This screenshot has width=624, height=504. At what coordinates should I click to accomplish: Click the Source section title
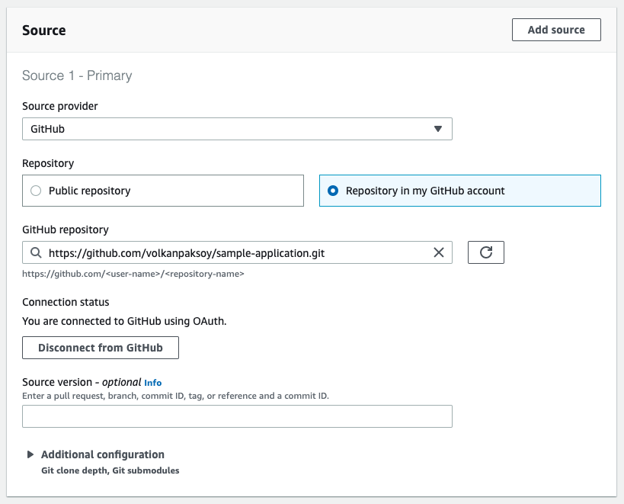point(44,30)
